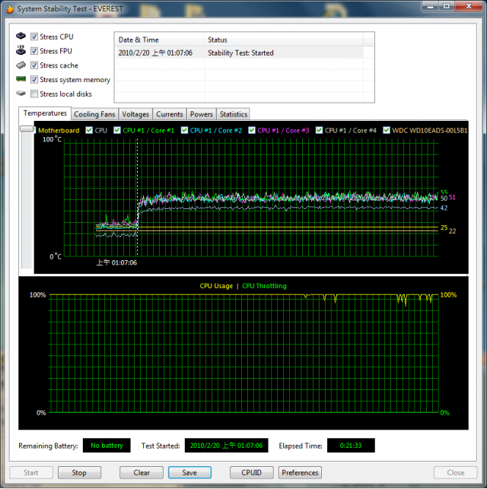Open CPUID panel
The height and width of the screenshot is (489, 487).
tap(251, 472)
